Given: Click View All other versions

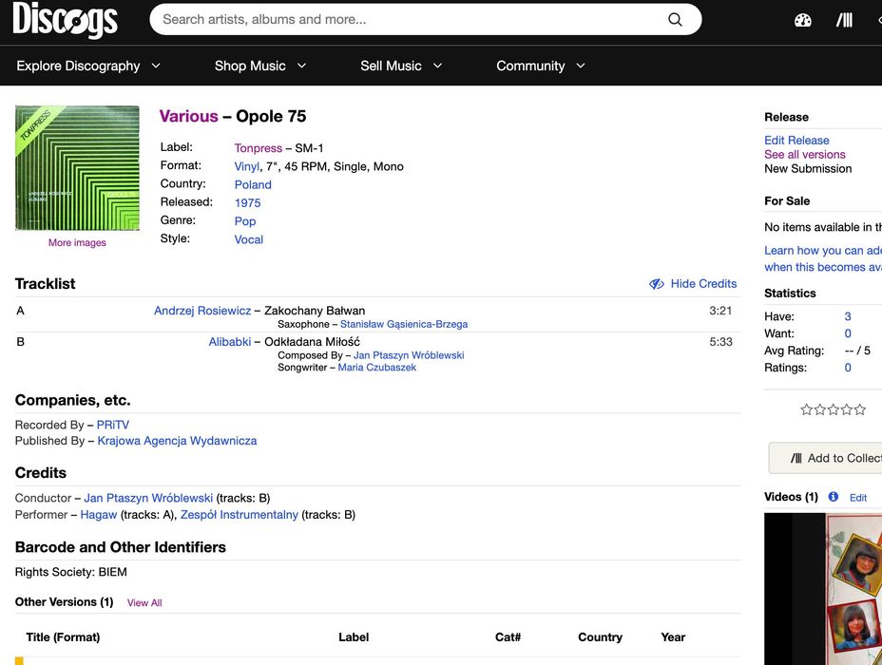Looking at the screenshot, I should [x=144, y=602].
